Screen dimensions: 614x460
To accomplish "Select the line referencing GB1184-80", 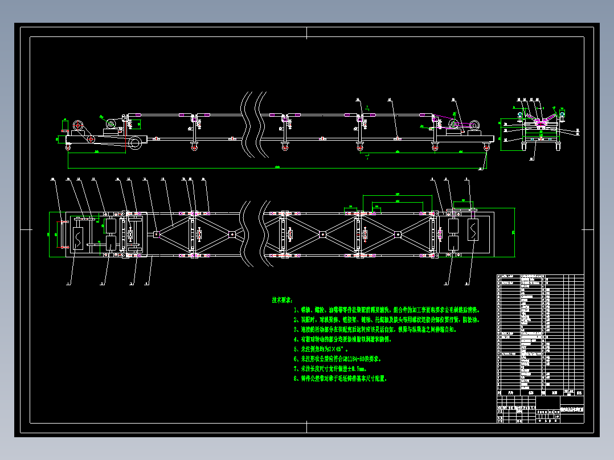I will 337,359.
